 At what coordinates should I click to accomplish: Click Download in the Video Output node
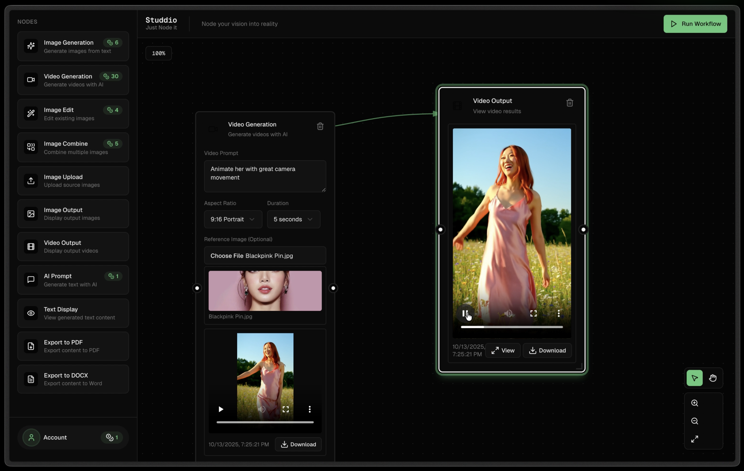point(547,351)
